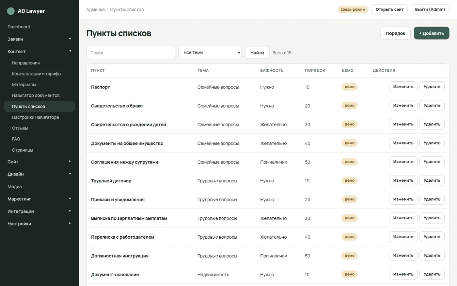Click the демо badge in Документ-основание row

coord(350,274)
